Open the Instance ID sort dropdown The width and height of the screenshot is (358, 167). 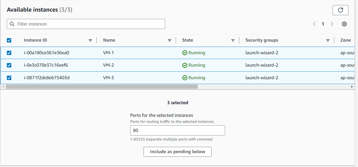90,40
